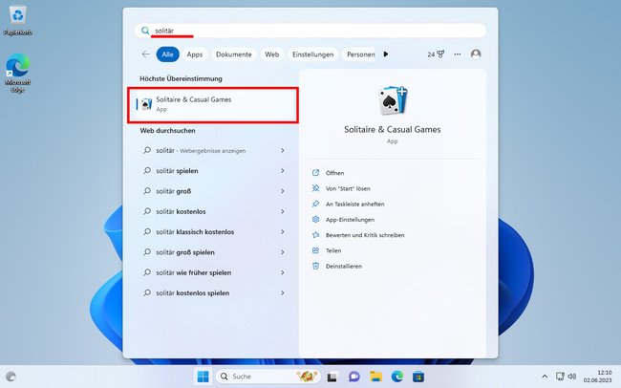Image resolution: width=621 pixels, height=388 pixels.
Task: Open the volume icon in system tray
Action: click(572, 377)
